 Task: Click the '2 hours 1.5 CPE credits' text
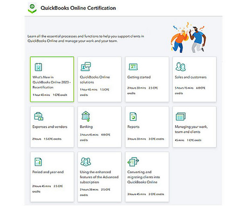(47, 139)
